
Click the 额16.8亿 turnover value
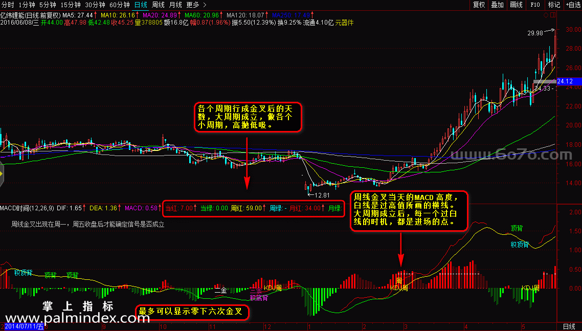click(176, 23)
